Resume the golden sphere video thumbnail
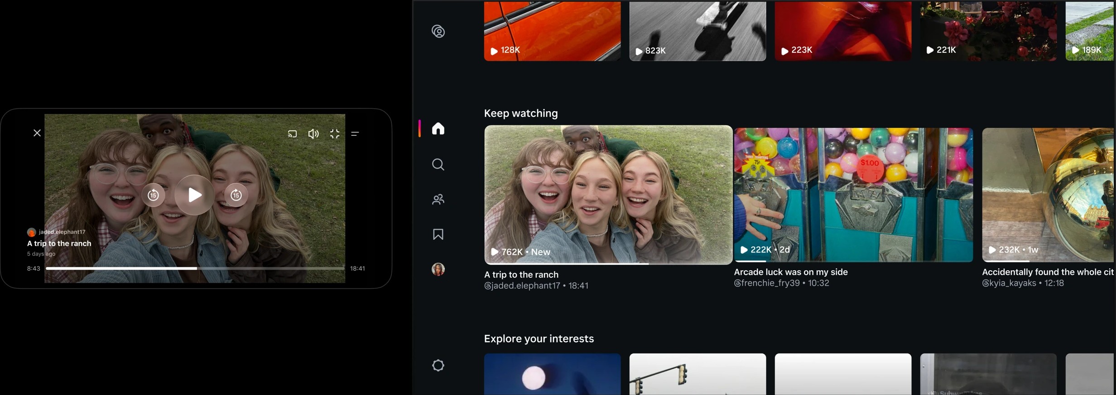 (1049, 195)
